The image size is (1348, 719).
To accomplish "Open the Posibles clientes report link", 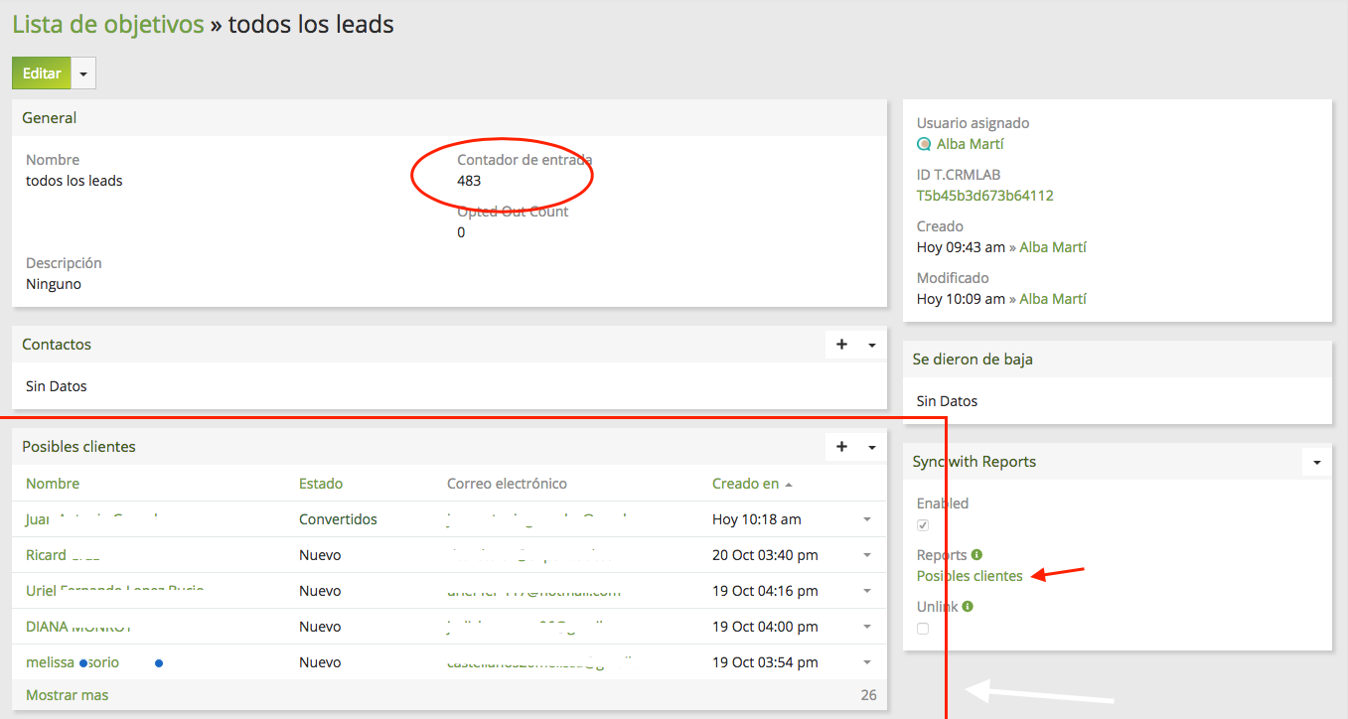I will (x=969, y=576).
